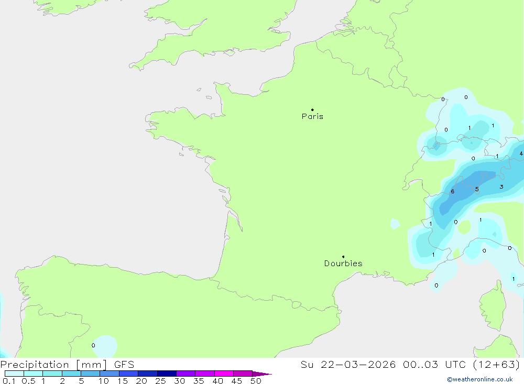Click the Dourbies location label
The height and width of the screenshot is (384, 524).
pos(343,264)
